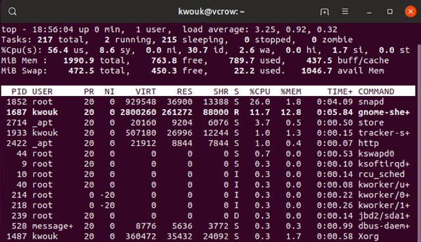This screenshot has height=242, width=421.
Task: Click the 217 total tasks value
Action: tap(45, 39)
